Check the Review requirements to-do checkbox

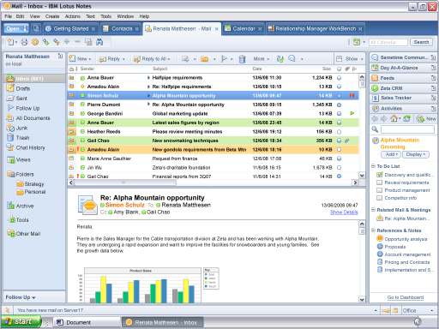pos(380,182)
